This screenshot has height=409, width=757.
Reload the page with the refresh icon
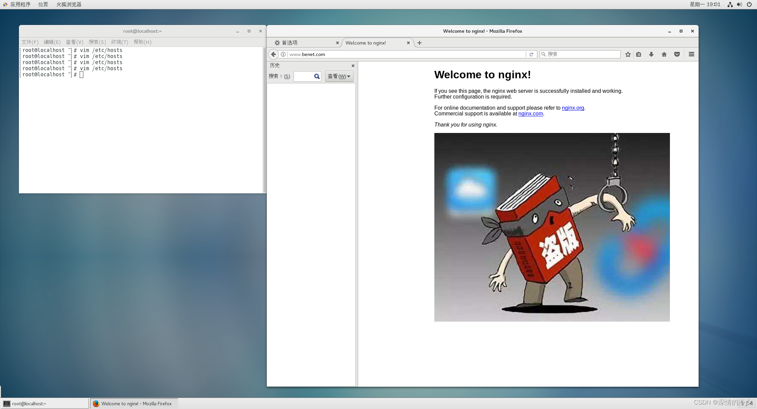531,54
